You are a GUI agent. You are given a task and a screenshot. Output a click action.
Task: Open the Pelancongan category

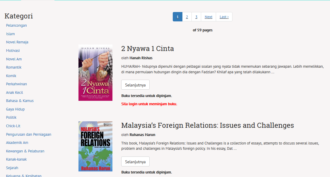16,25
